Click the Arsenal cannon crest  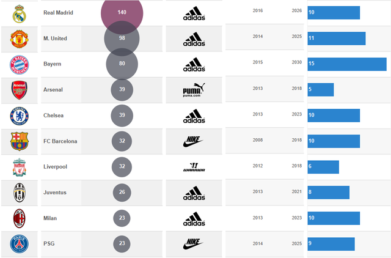(x=20, y=90)
